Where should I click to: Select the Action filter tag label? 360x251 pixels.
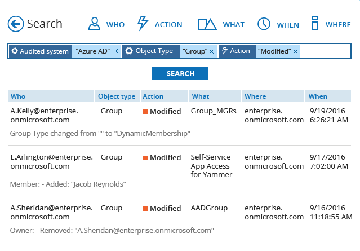pos(237,51)
